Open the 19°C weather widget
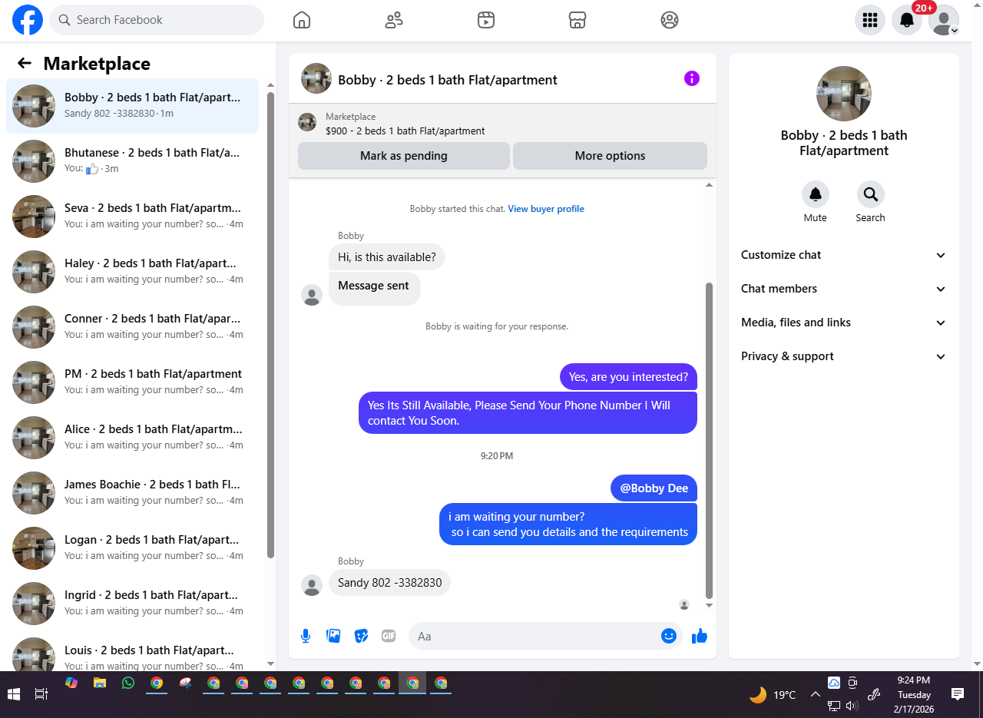 [x=773, y=694]
